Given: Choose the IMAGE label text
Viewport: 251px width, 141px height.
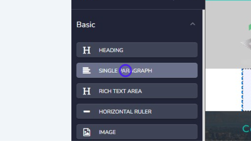Looking at the screenshot, I should point(107,132).
